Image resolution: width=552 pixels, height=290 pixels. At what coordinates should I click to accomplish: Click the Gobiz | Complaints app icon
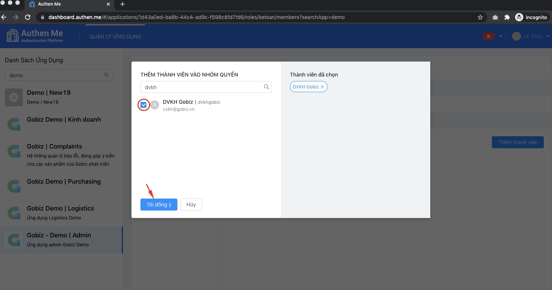[x=14, y=151]
